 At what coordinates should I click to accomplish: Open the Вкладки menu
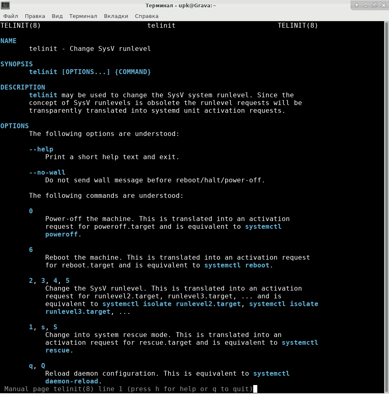116,16
